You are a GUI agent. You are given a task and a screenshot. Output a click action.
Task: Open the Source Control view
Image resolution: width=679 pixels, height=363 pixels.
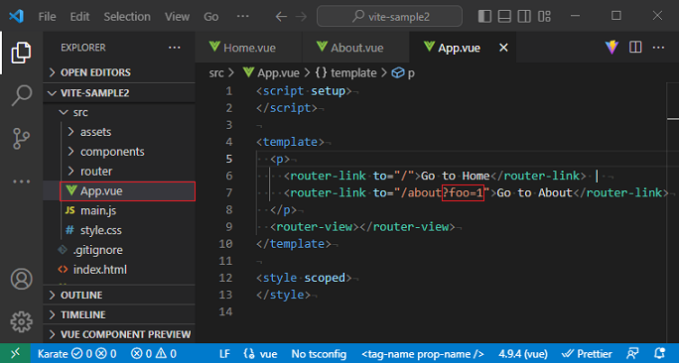coord(21,139)
